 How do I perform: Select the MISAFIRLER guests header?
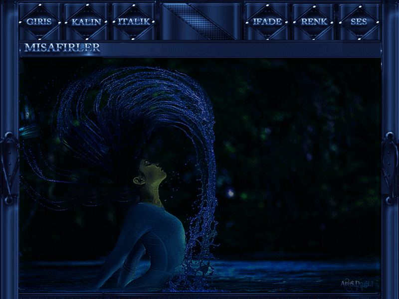point(62,48)
